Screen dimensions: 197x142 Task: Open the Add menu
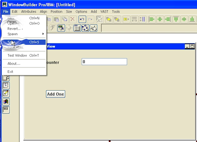click(x=94, y=11)
